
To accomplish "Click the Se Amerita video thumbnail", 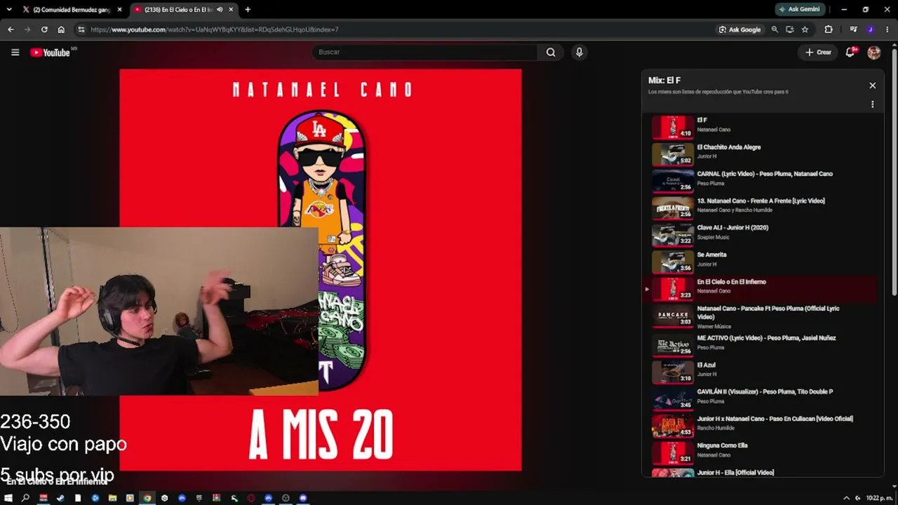I will point(673,262).
